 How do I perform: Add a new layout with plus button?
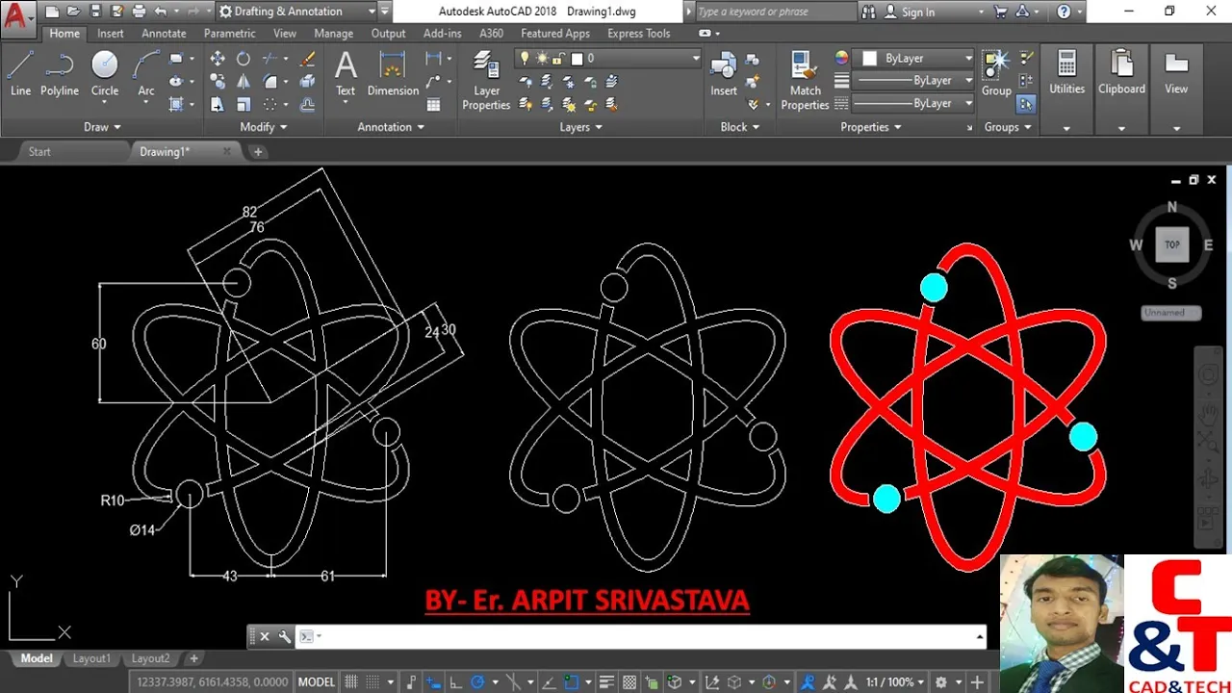coord(193,658)
